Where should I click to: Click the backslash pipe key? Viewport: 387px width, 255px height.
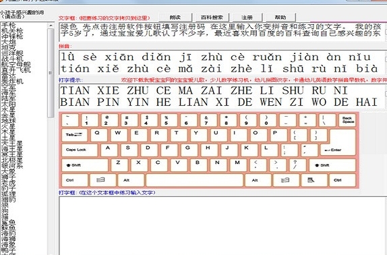tap(327, 120)
